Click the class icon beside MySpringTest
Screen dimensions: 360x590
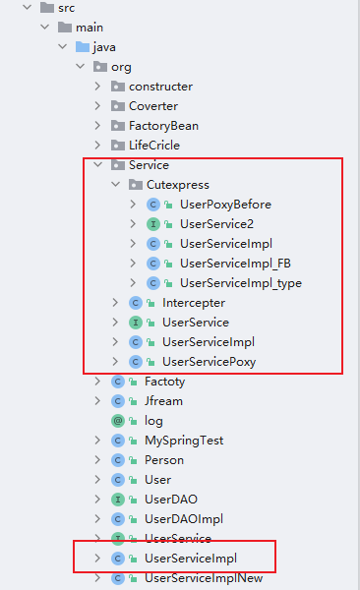tap(118, 441)
